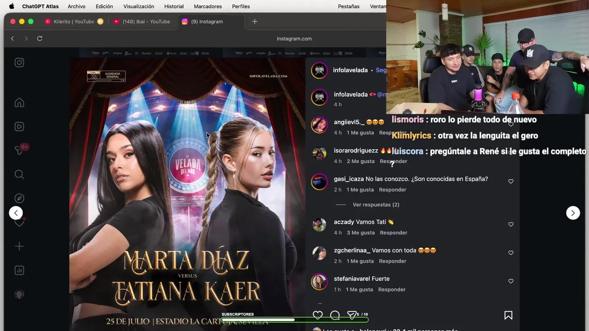Open the Marcadores menu

click(x=208, y=6)
